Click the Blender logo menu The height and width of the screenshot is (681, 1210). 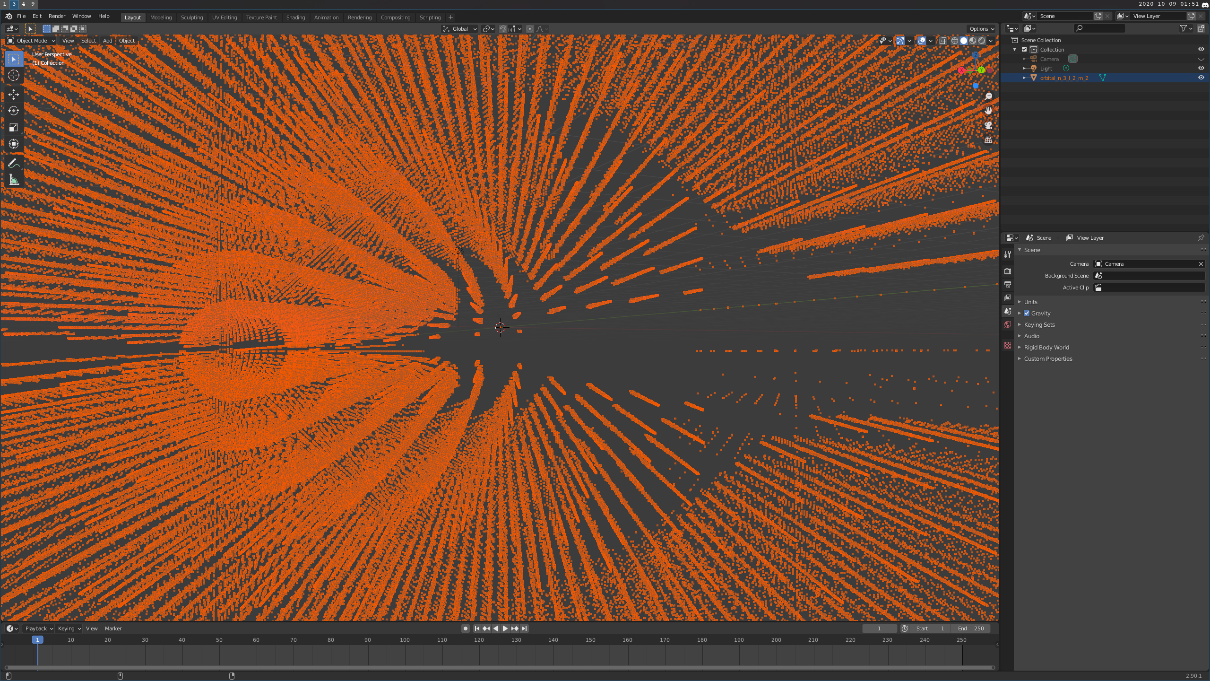(x=9, y=16)
